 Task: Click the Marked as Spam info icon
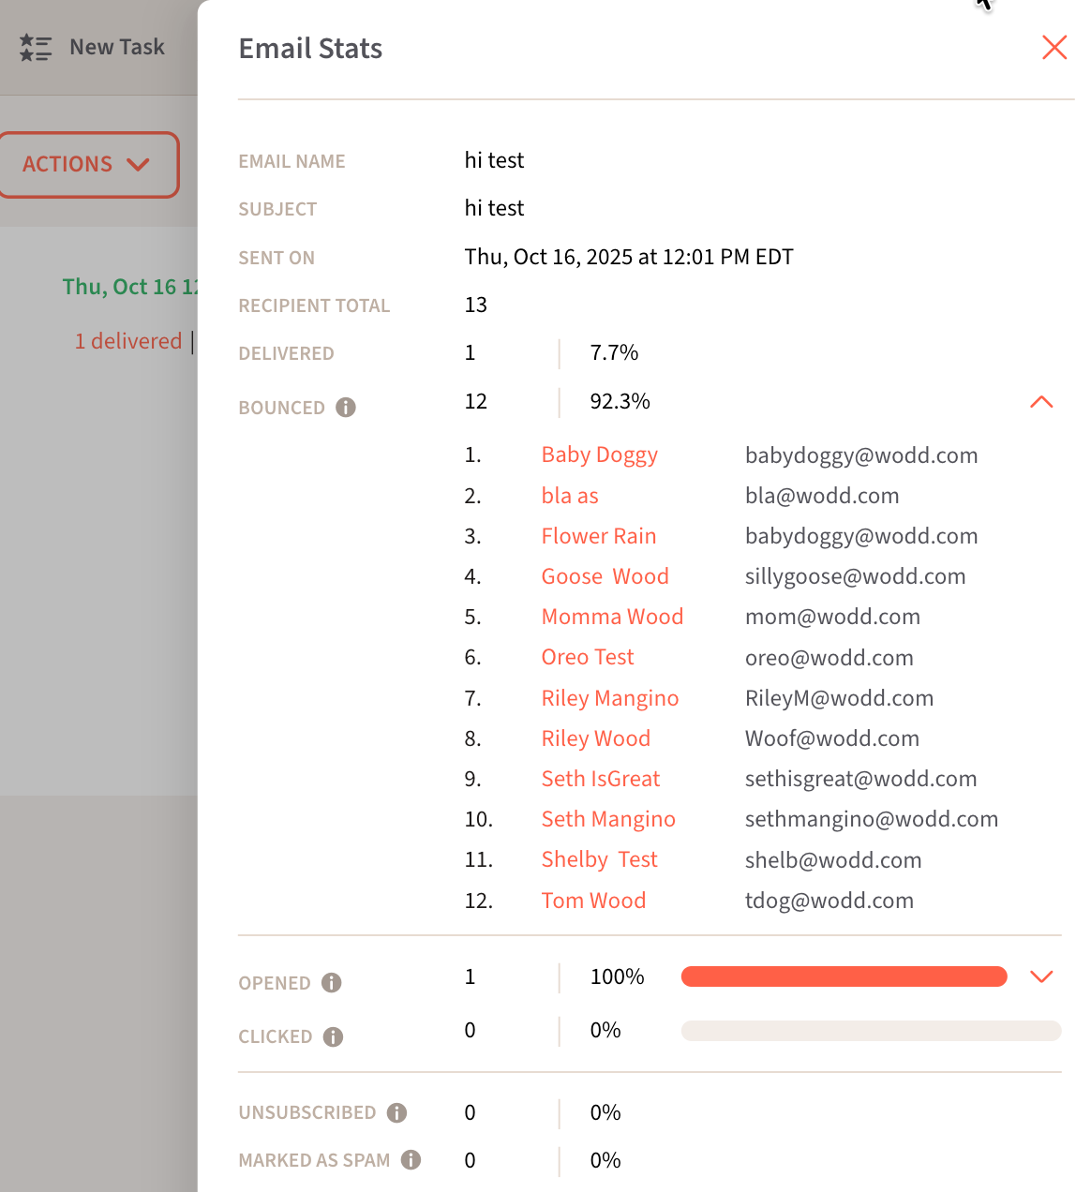tap(411, 1160)
